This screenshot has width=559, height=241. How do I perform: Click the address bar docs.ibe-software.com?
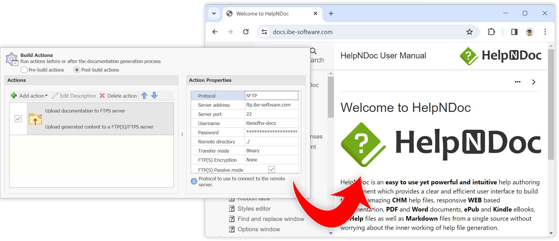pyautogui.click(x=303, y=32)
